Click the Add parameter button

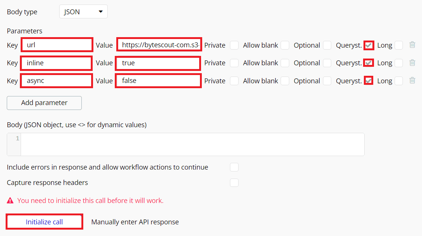point(44,103)
